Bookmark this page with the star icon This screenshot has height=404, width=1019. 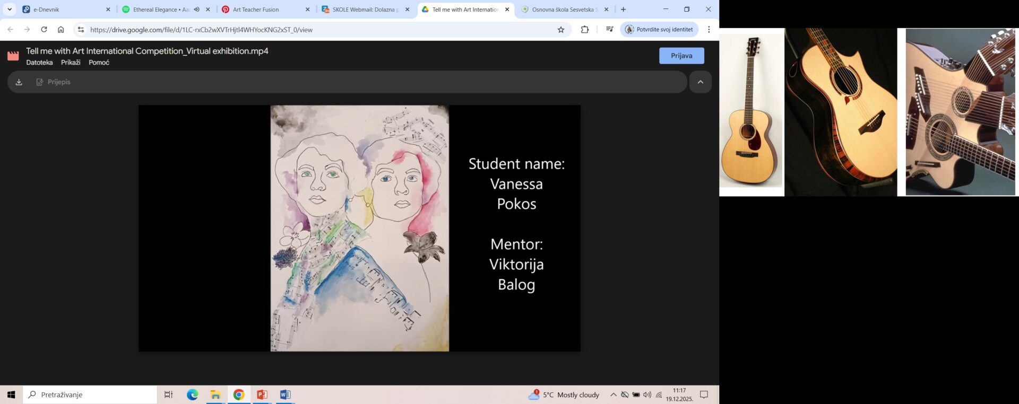[560, 30]
